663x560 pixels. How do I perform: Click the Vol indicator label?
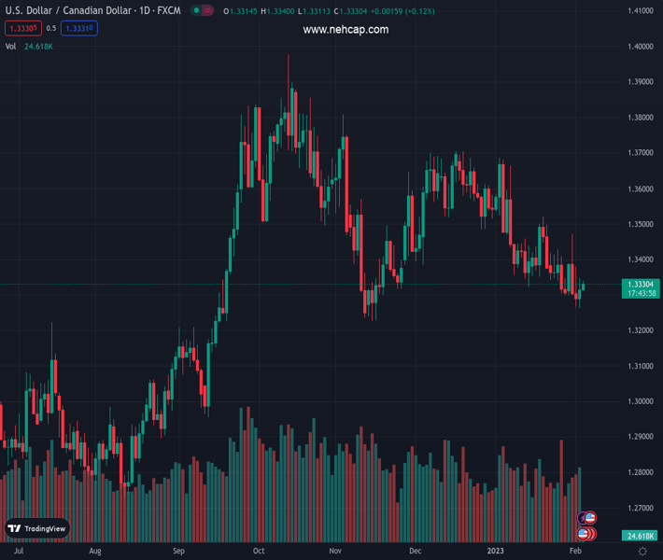(x=10, y=46)
